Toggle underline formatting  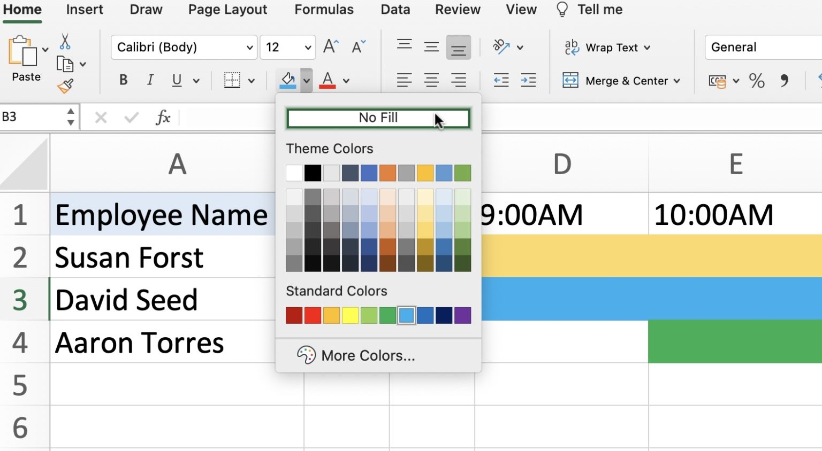pyautogui.click(x=177, y=80)
